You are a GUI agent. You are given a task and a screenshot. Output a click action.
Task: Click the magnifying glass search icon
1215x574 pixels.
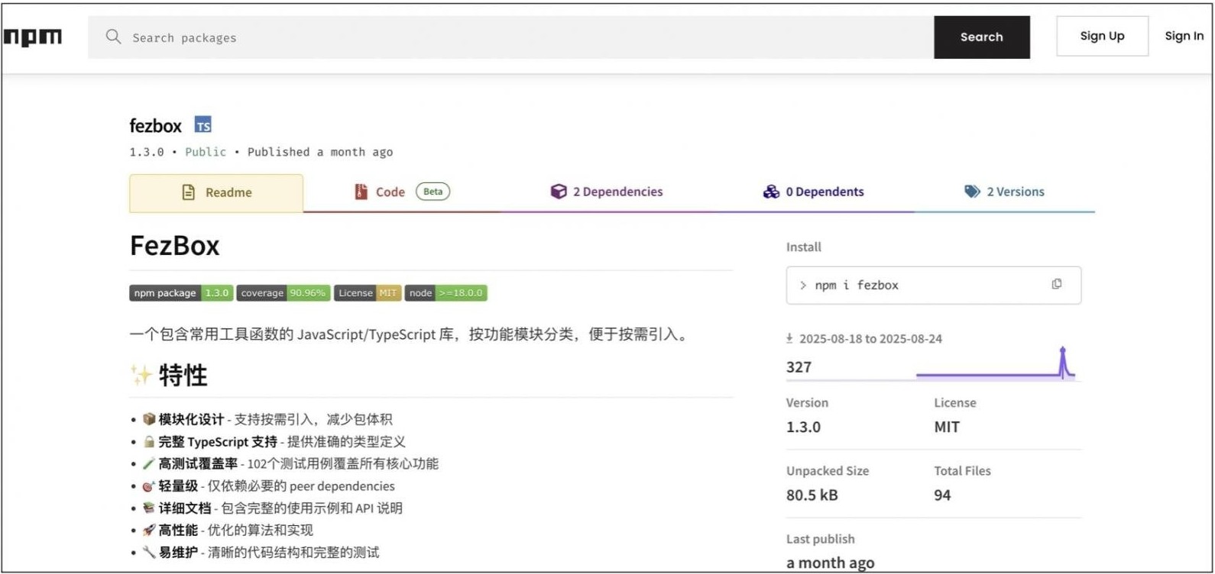tap(113, 37)
